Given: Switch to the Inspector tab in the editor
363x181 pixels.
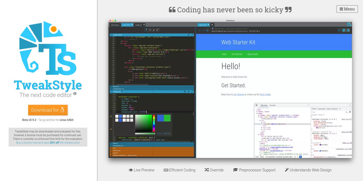Looking at the screenshot, I should pos(139,25).
